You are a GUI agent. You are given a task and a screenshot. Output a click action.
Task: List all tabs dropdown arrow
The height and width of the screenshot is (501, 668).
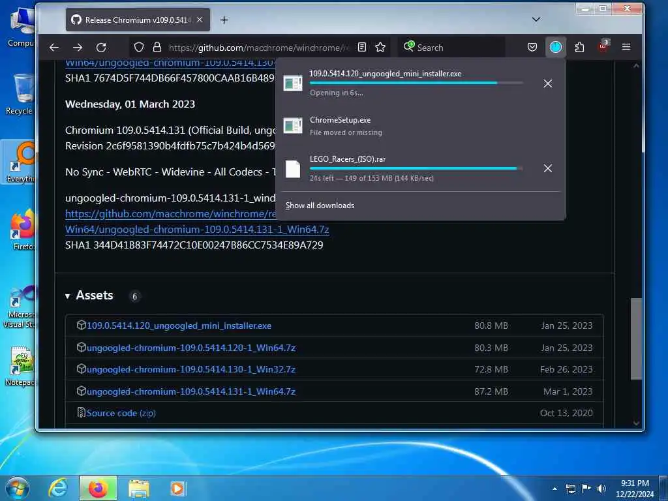click(x=536, y=20)
